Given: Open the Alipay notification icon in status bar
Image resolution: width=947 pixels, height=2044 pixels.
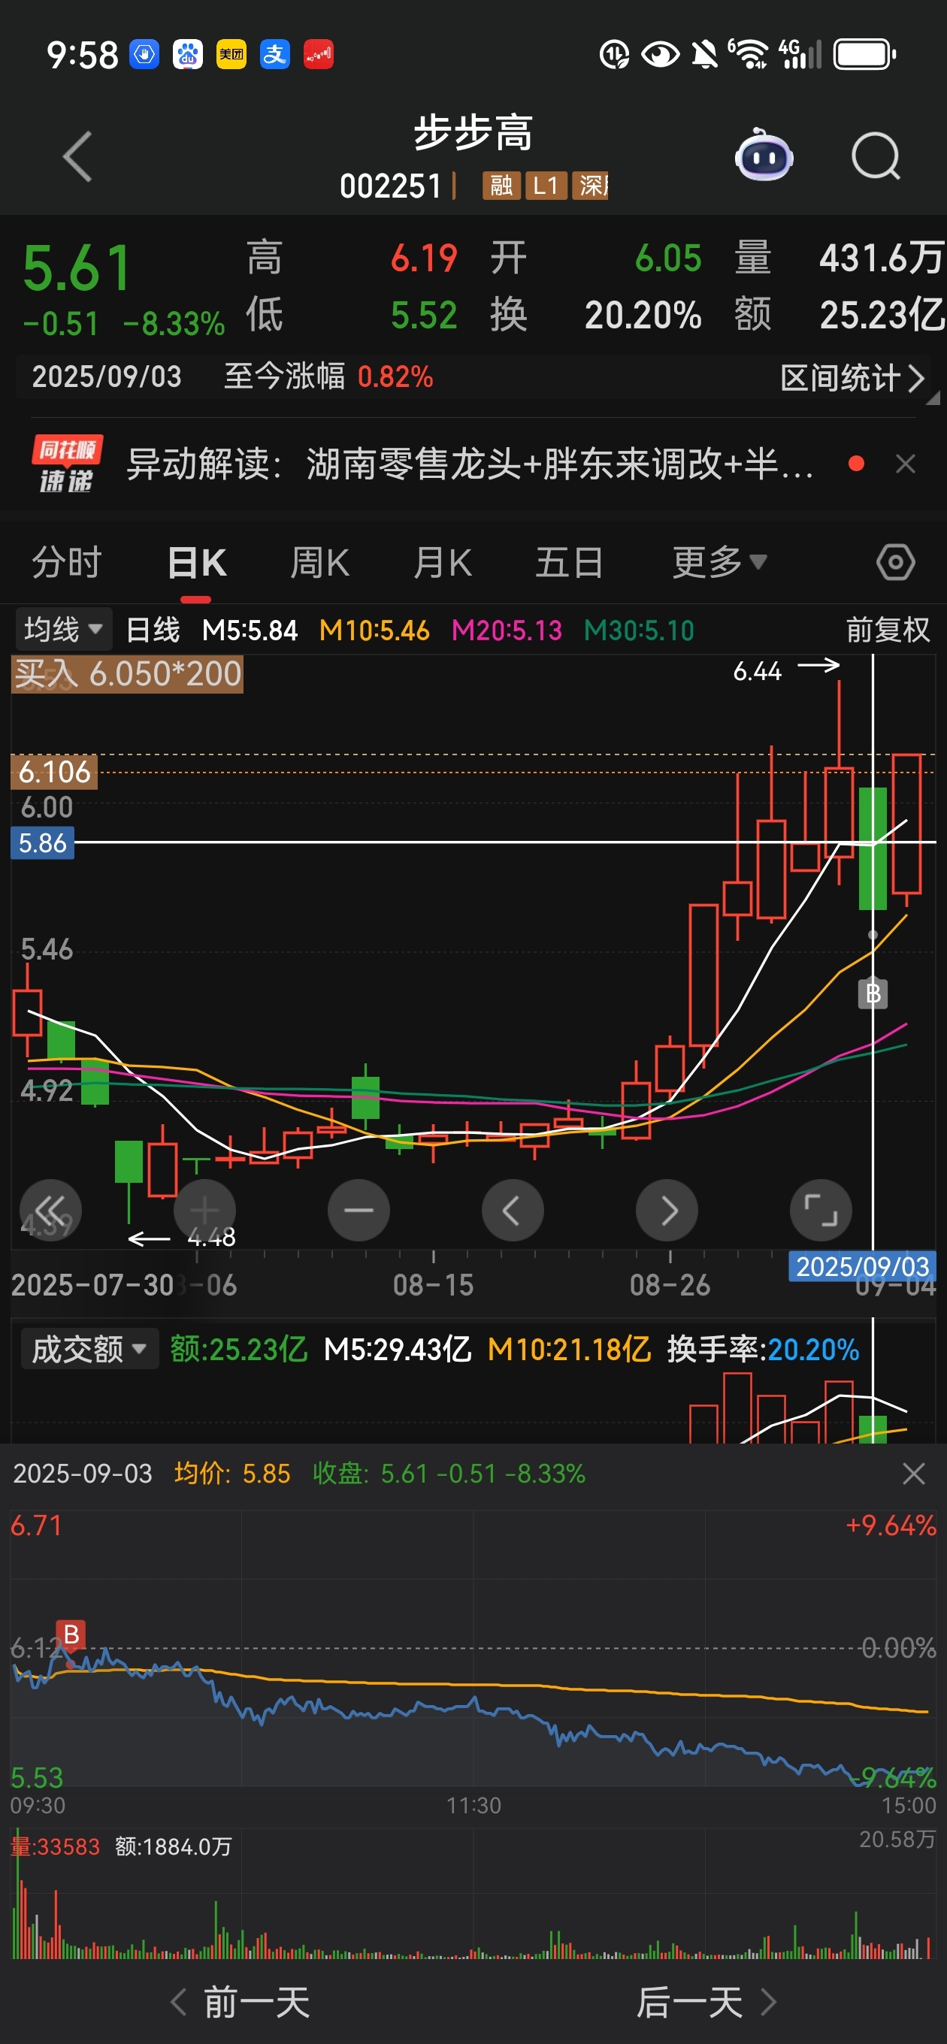Looking at the screenshot, I should pos(274,55).
